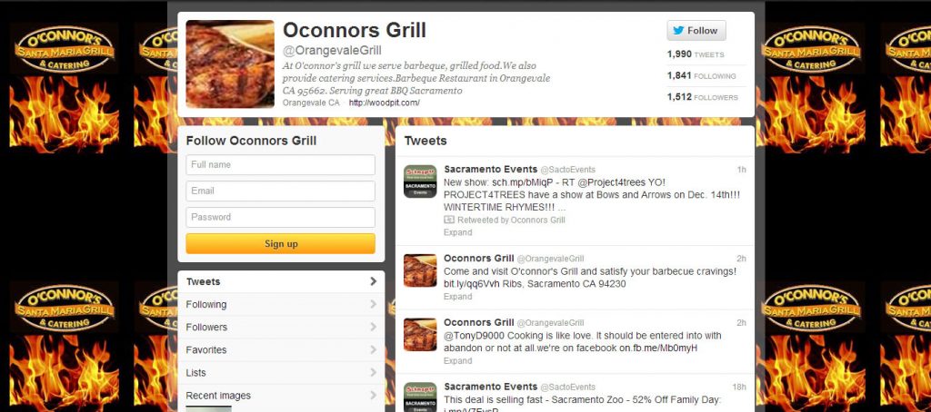The image size is (931, 412).
Task: Open the Followers list chevron
Action: point(373,327)
